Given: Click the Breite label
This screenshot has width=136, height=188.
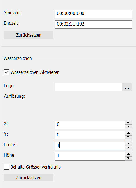Looking at the screenshot, I should coord(10,144).
